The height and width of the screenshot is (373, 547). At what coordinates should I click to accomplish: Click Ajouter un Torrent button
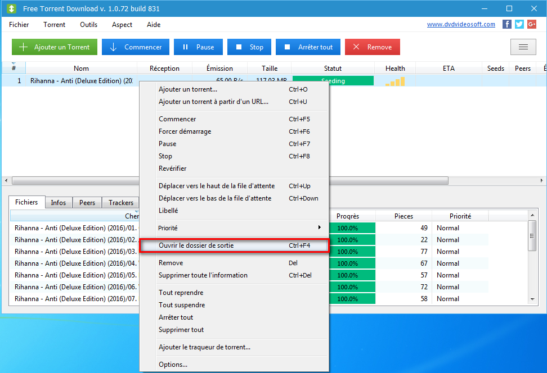(x=55, y=47)
